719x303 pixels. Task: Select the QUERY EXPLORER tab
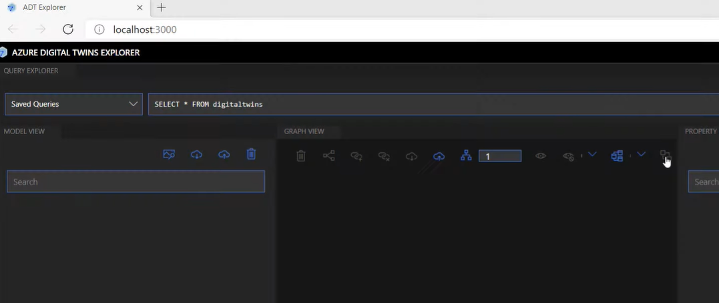pyautogui.click(x=31, y=71)
